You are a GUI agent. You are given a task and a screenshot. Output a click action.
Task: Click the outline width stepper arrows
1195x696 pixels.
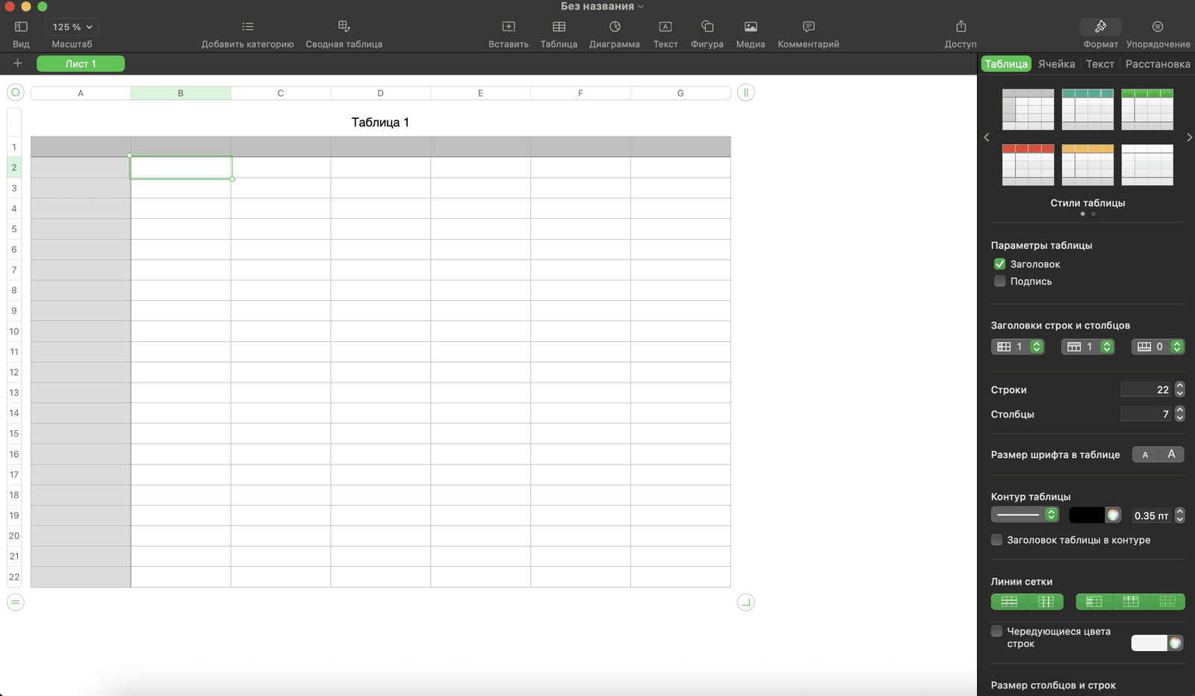click(1179, 515)
